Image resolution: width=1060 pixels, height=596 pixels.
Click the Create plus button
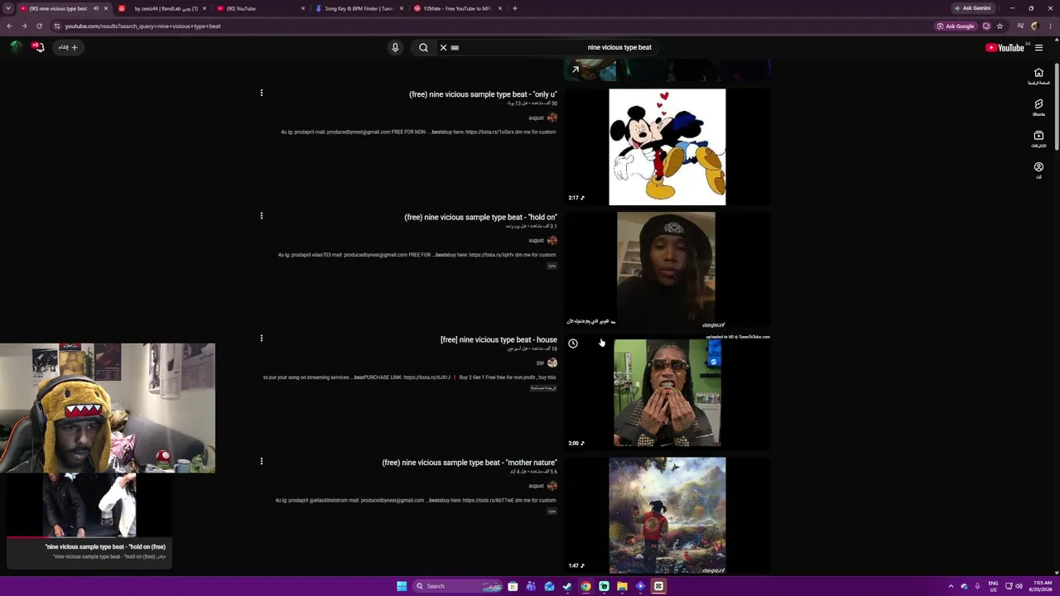point(68,47)
